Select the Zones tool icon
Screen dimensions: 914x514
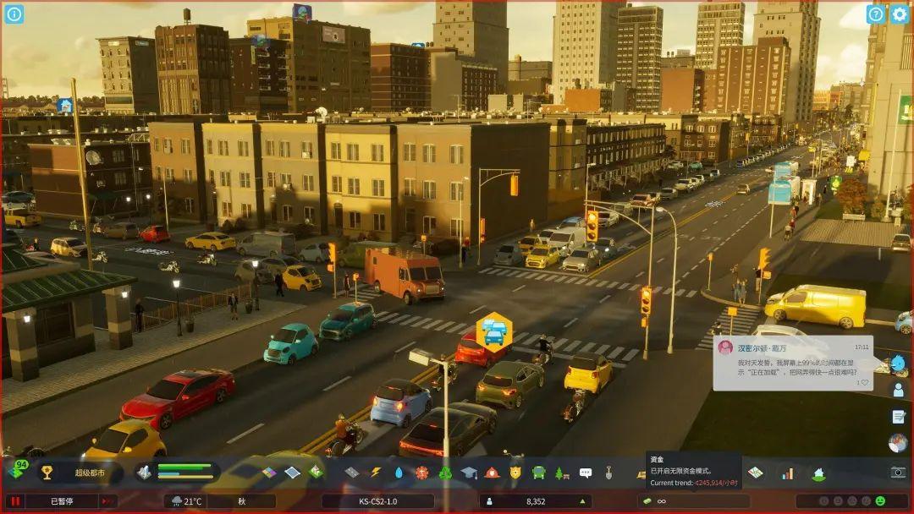pyautogui.click(x=269, y=473)
